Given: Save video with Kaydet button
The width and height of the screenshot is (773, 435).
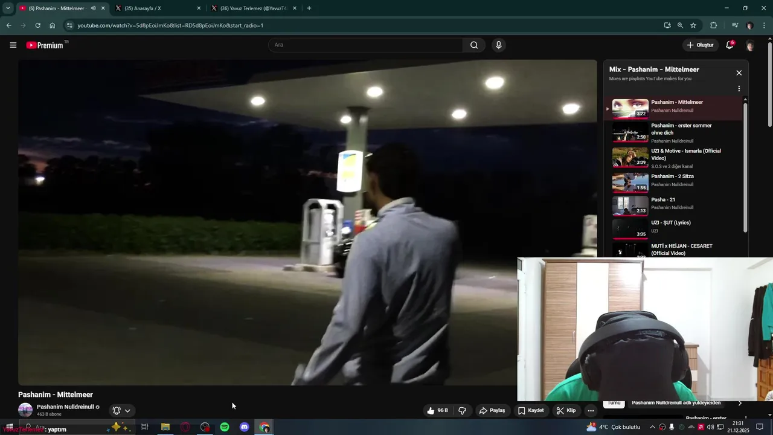Looking at the screenshot, I should point(531,410).
